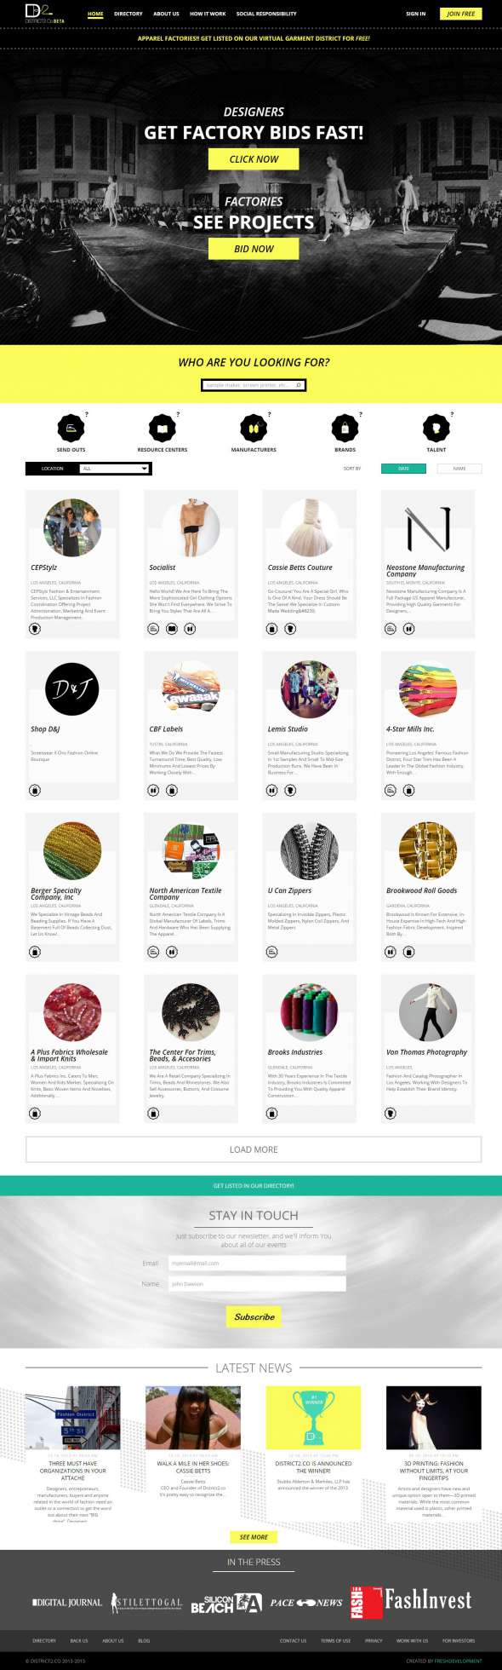Show help question mark beside Talent icon

tap(452, 414)
